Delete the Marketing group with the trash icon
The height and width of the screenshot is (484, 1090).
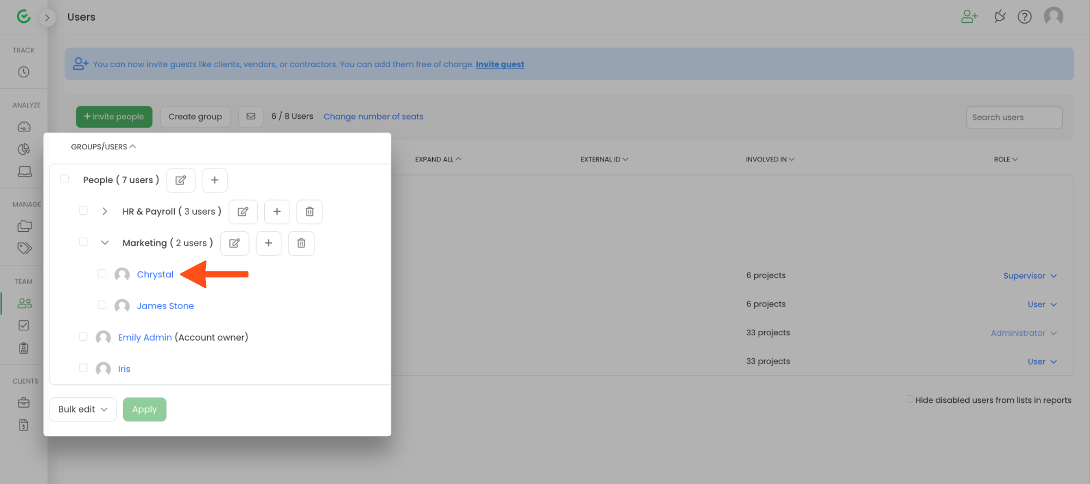pyautogui.click(x=301, y=243)
